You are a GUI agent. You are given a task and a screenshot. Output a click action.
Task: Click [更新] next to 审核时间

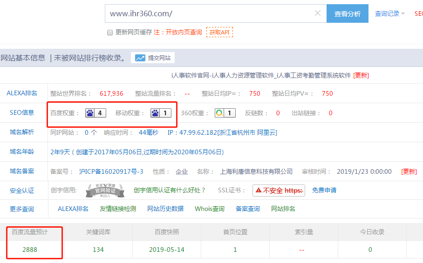(409, 171)
